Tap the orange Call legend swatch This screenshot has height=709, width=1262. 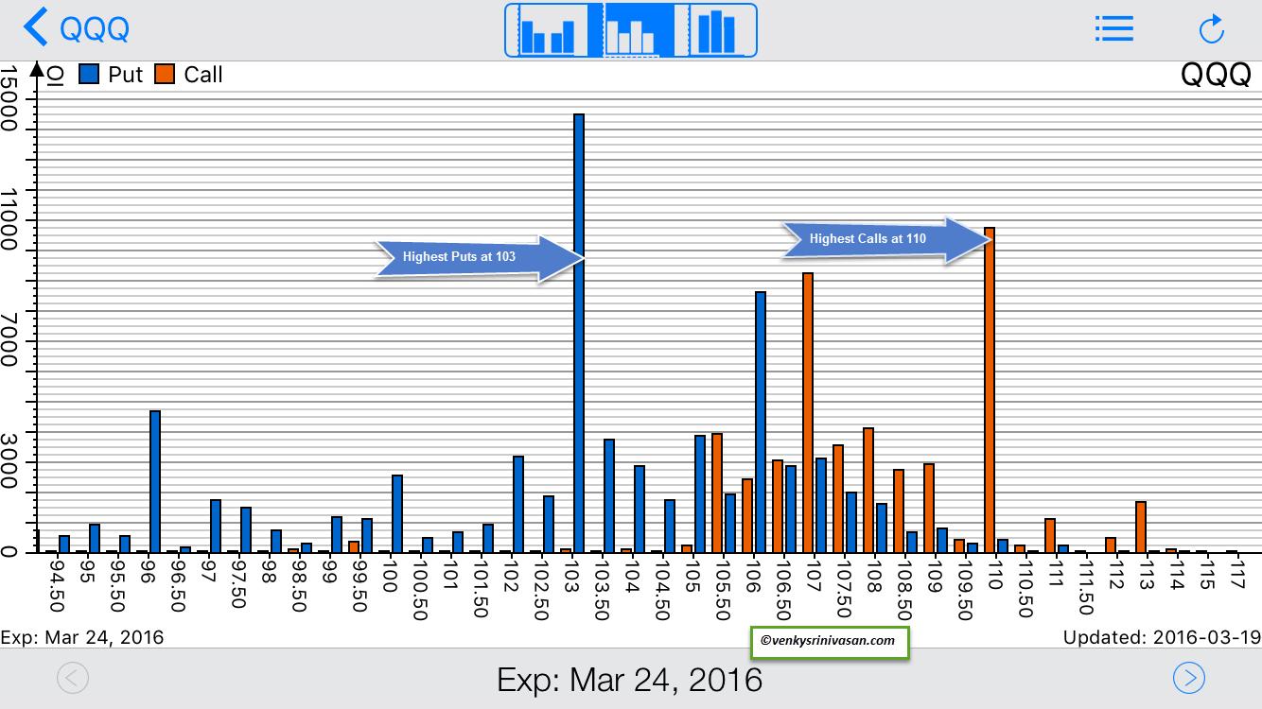[x=165, y=74]
